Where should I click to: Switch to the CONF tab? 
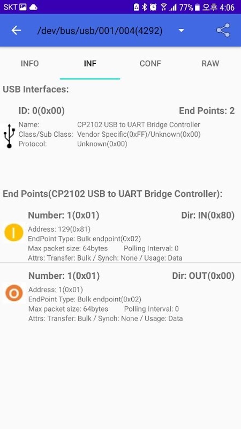150,63
